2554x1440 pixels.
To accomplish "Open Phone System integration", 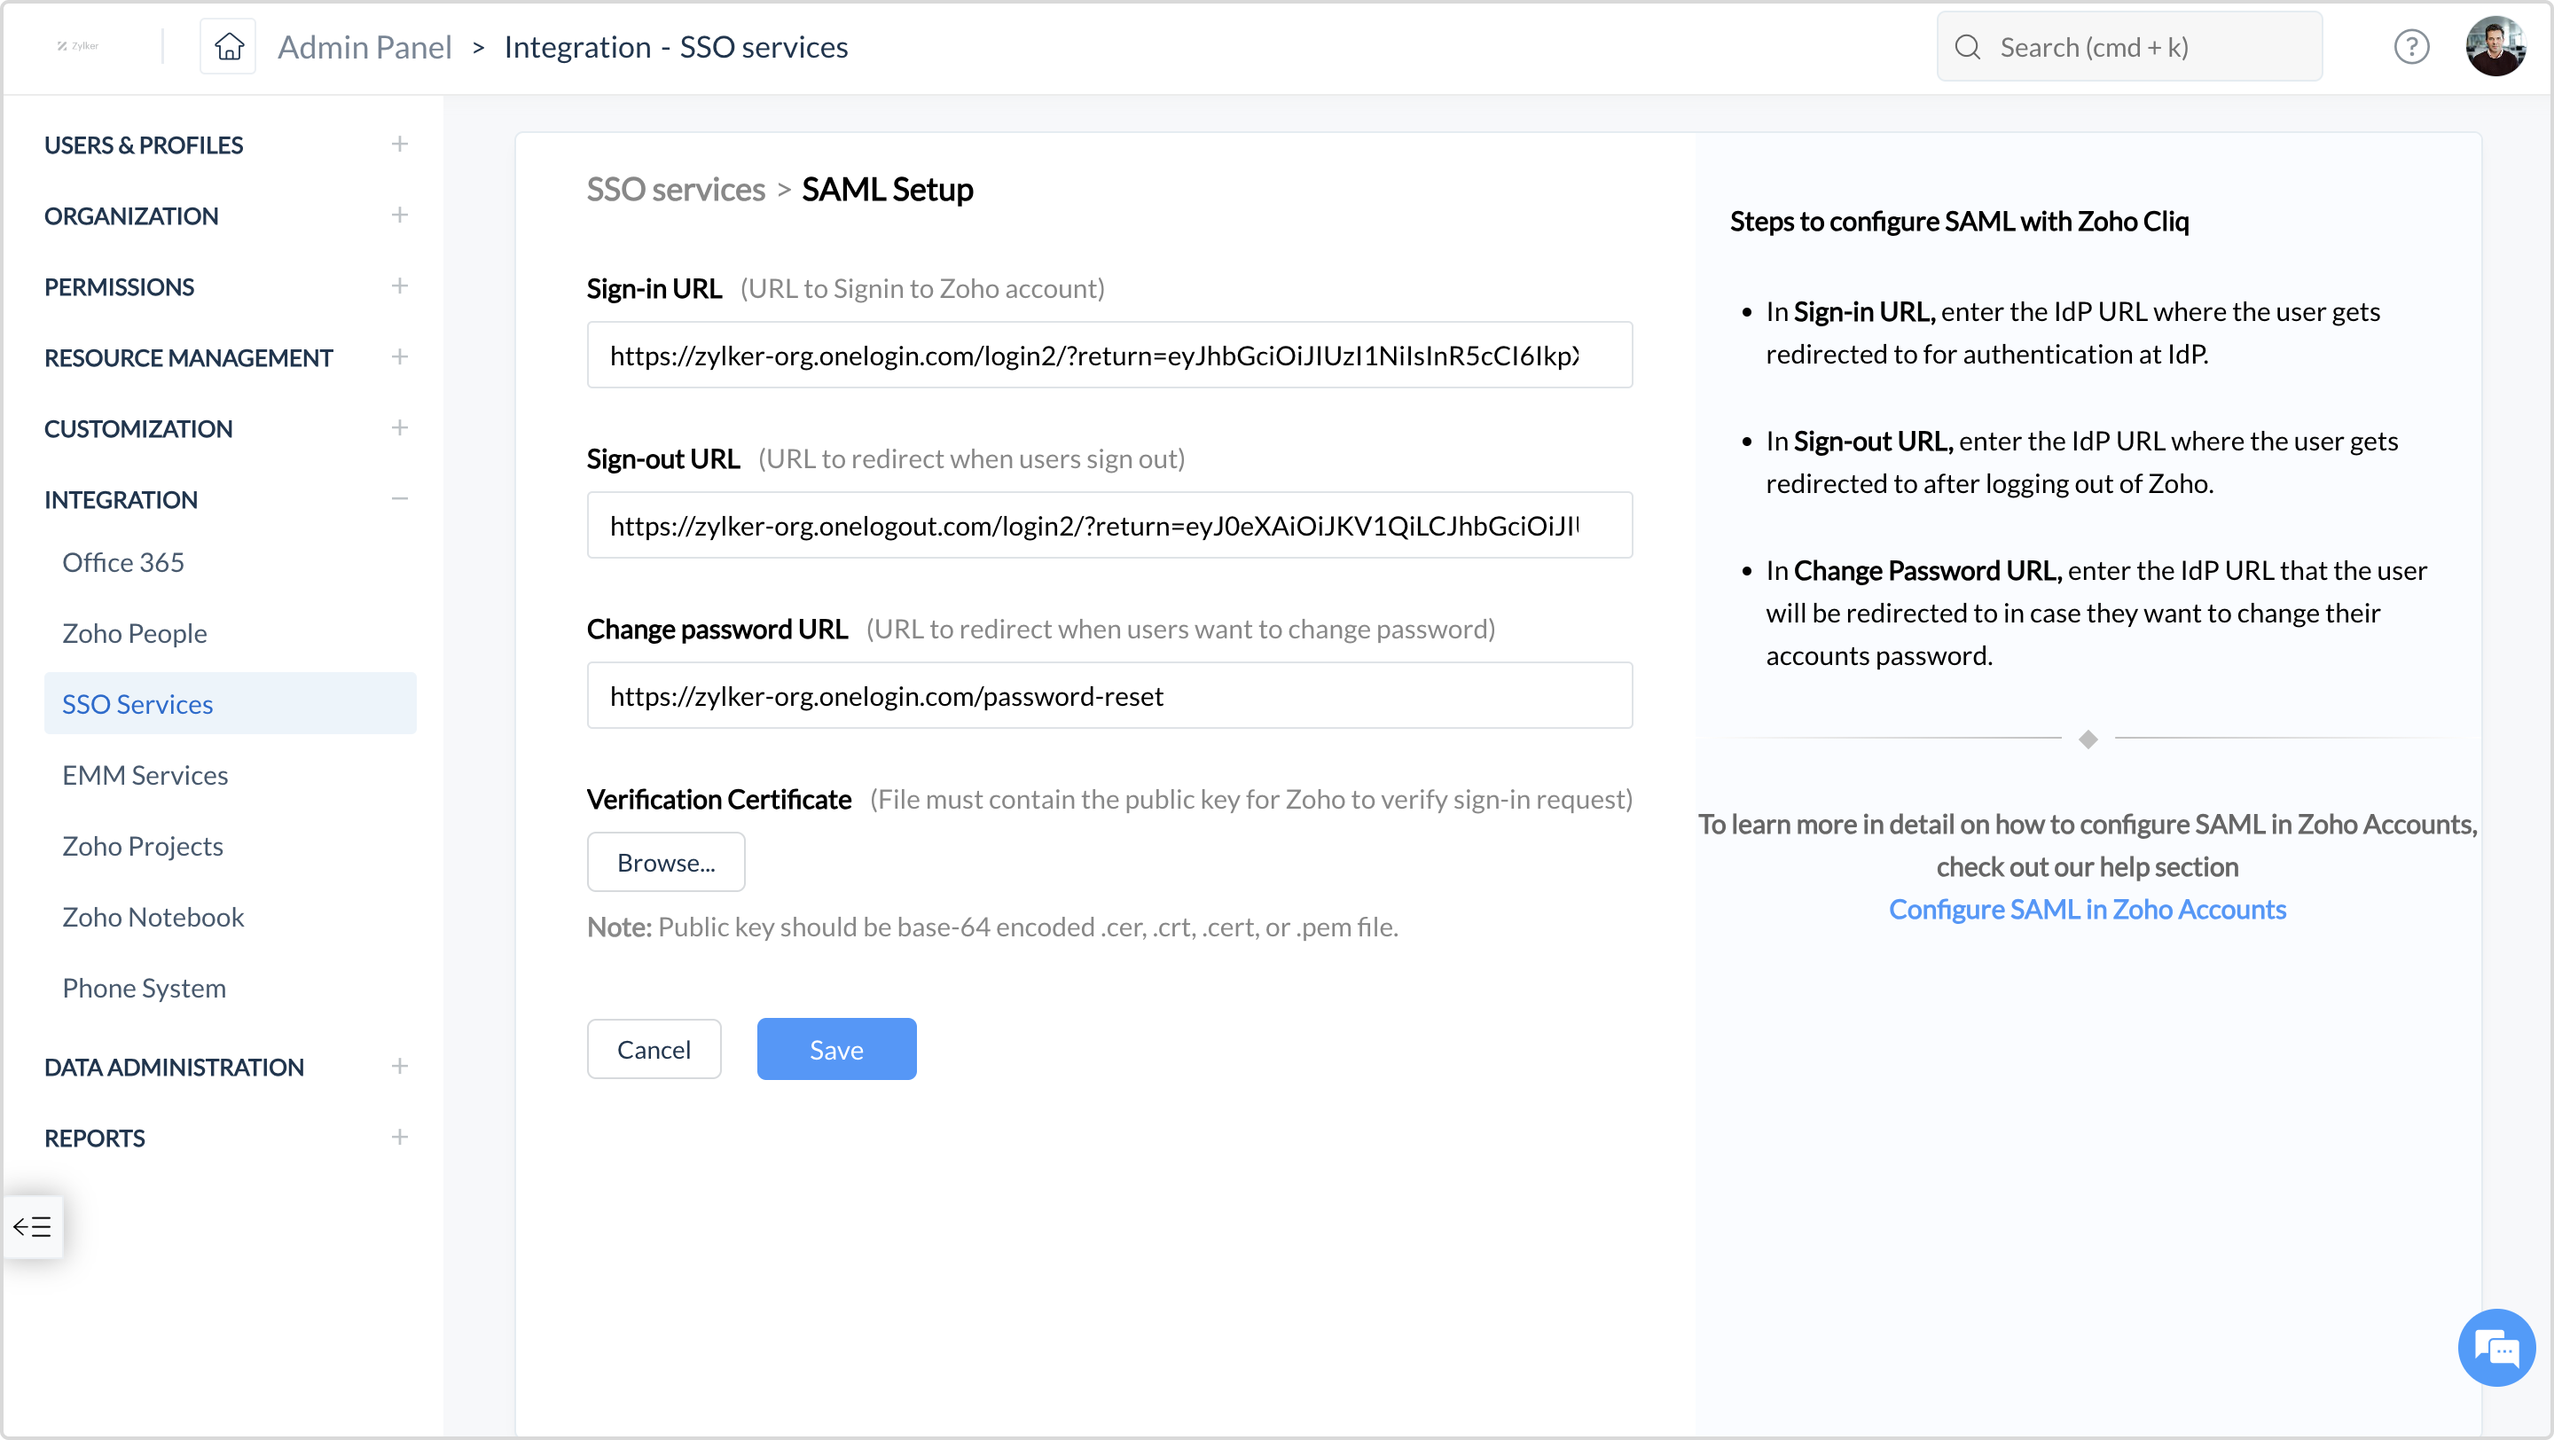I will [x=144, y=988].
